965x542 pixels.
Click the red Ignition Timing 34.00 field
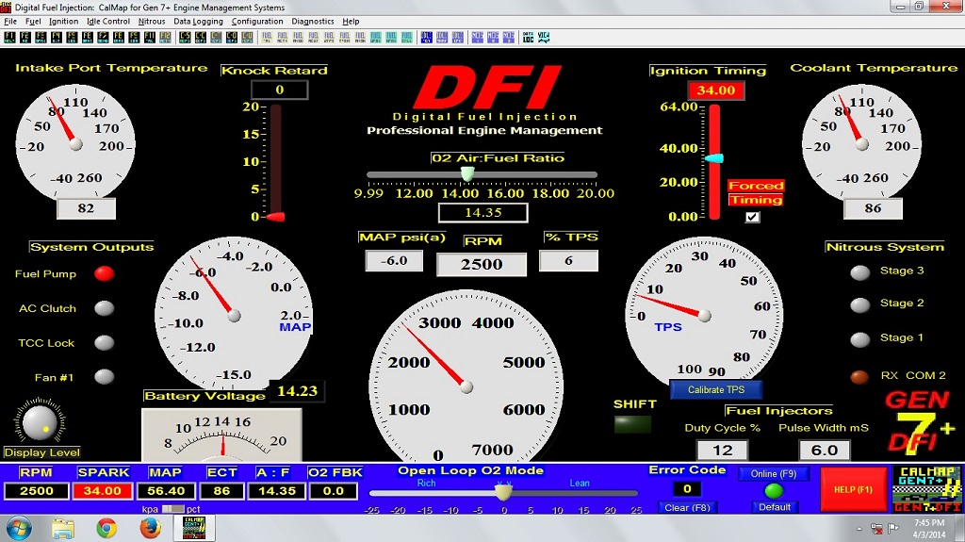tap(716, 90)
